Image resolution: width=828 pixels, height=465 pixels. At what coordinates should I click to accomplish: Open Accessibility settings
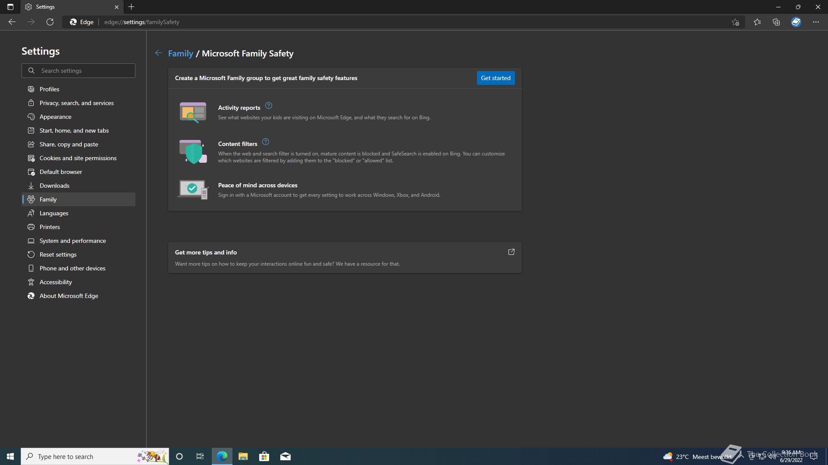pos(78,282)
